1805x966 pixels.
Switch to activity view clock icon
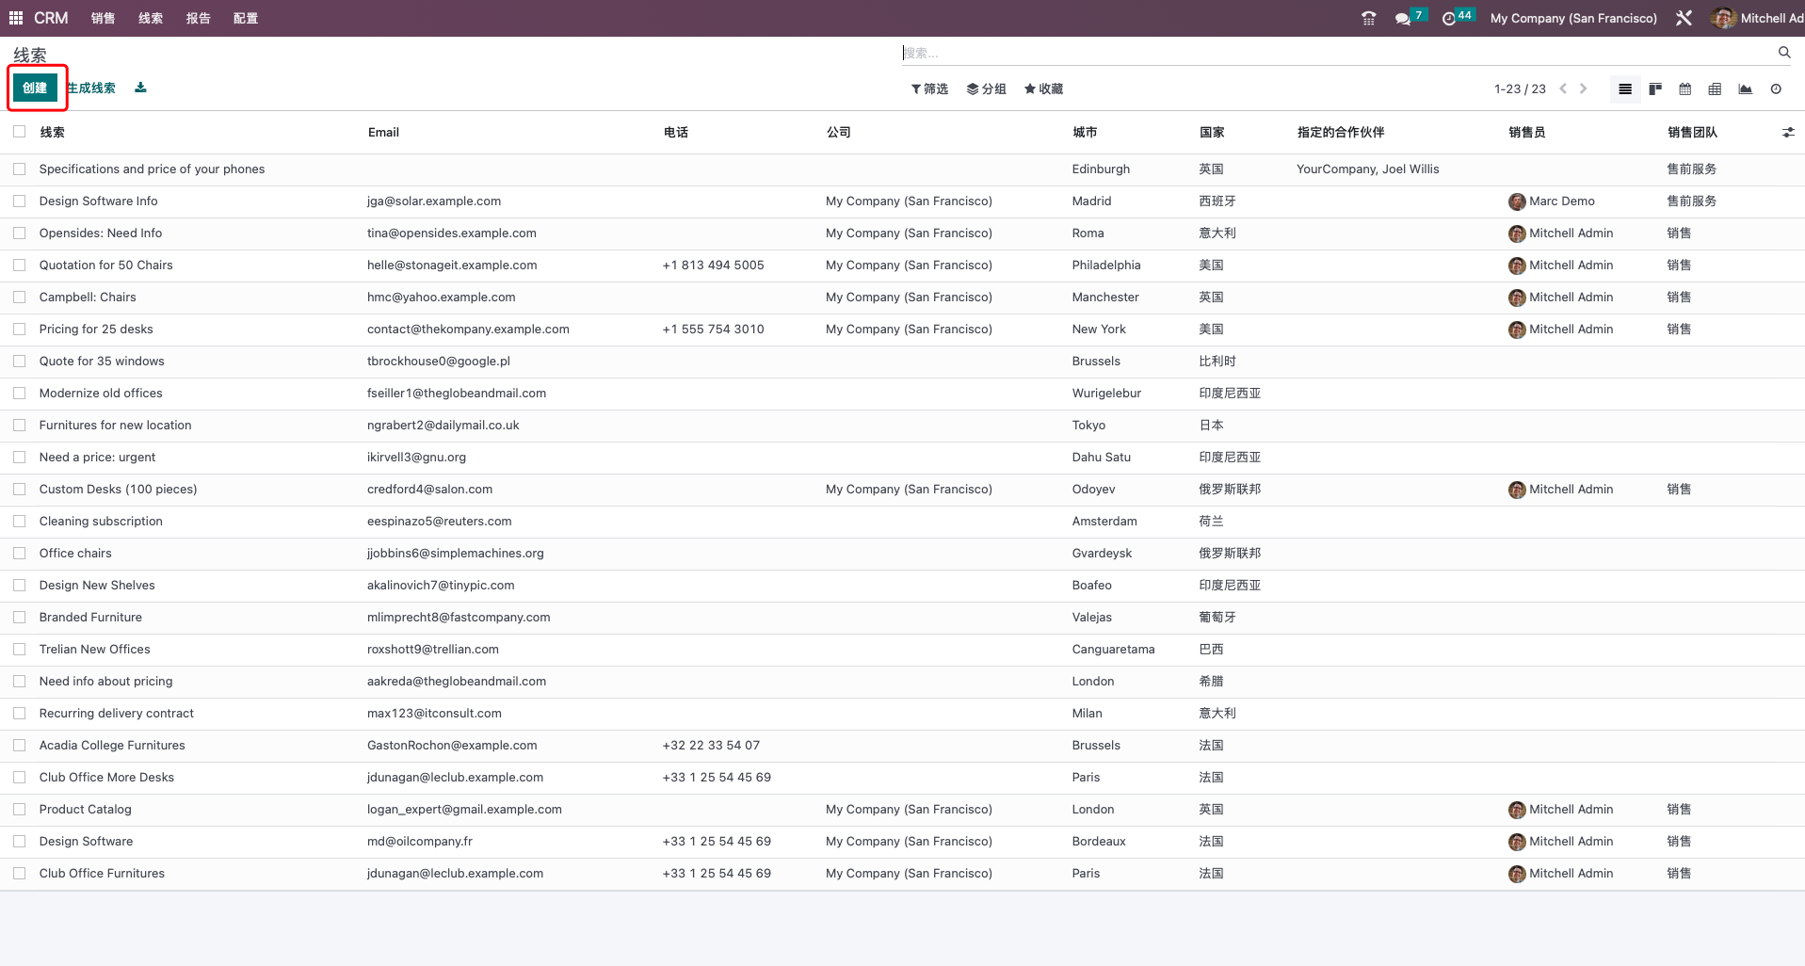pos(1776,89)
